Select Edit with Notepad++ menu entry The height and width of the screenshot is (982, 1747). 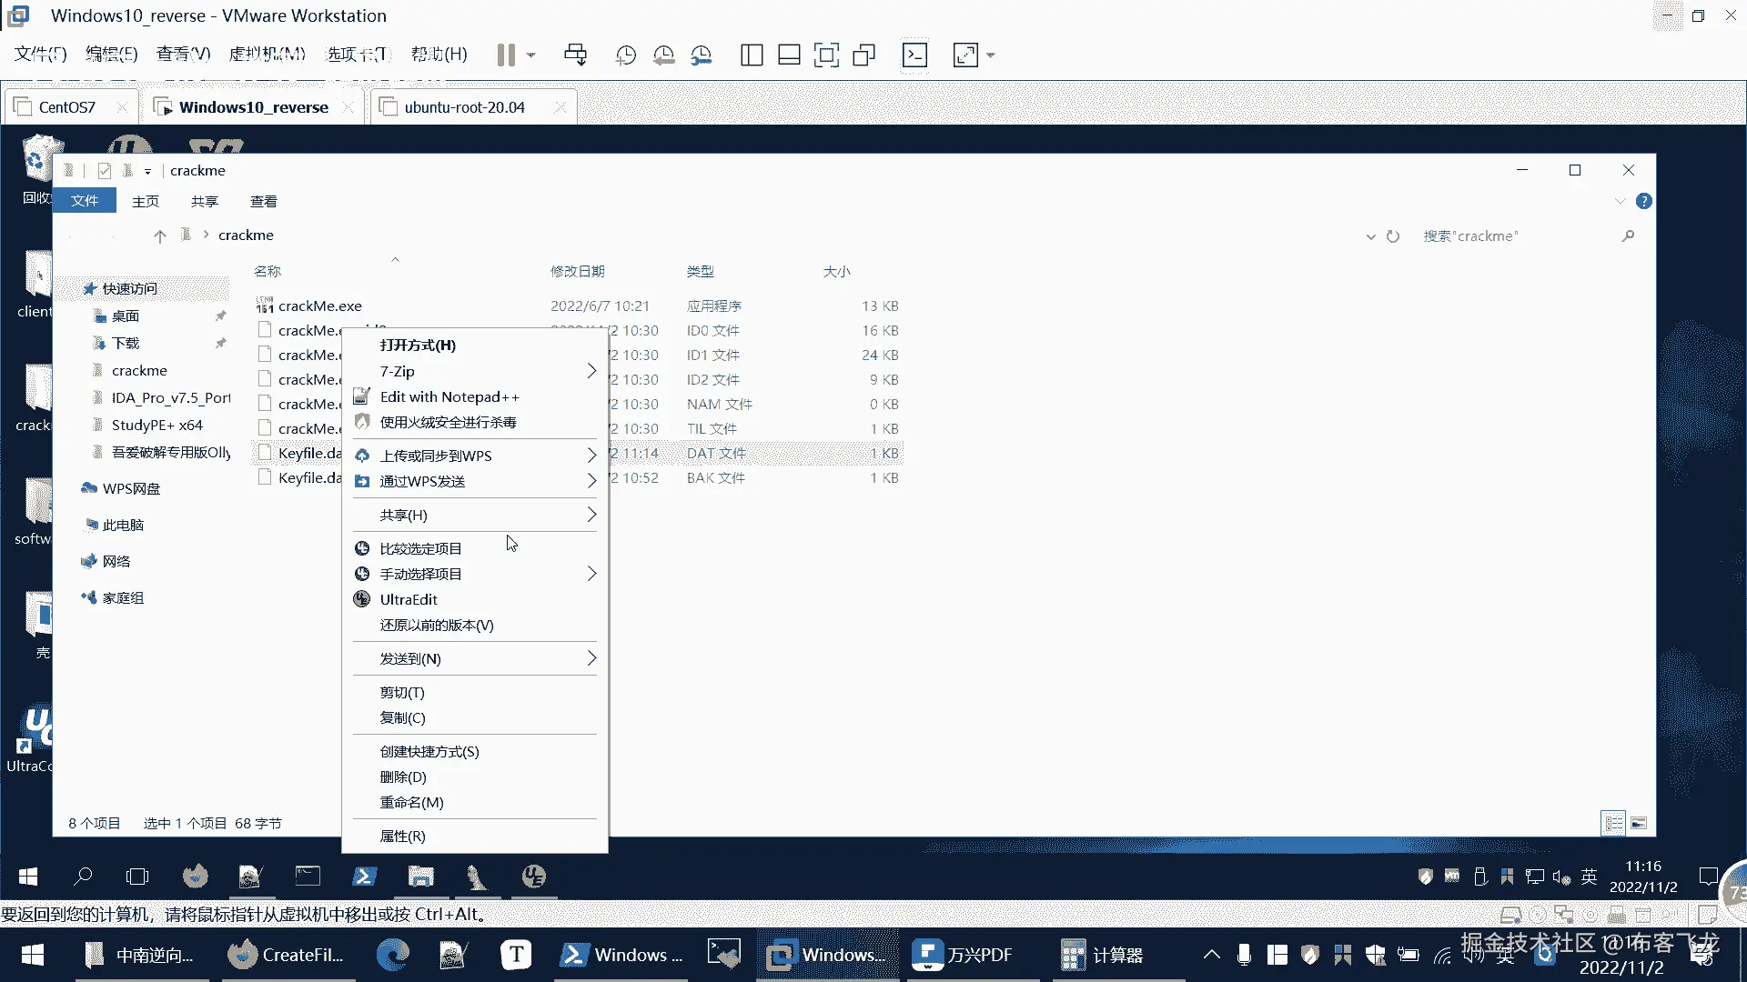(x=449, y=396)
